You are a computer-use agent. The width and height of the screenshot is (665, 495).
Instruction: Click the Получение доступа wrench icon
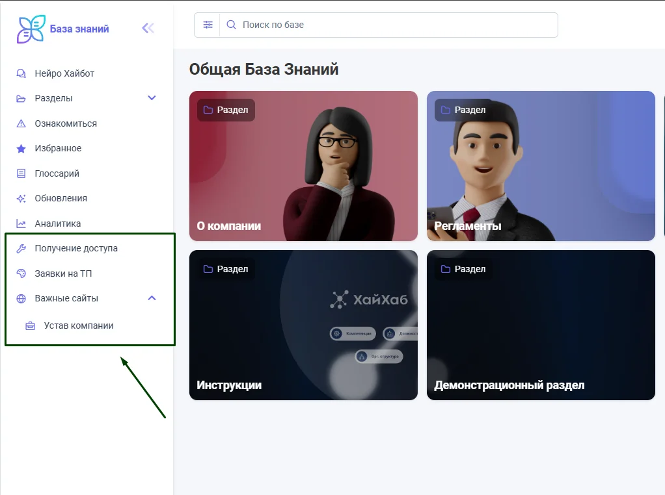pos(21,248)
